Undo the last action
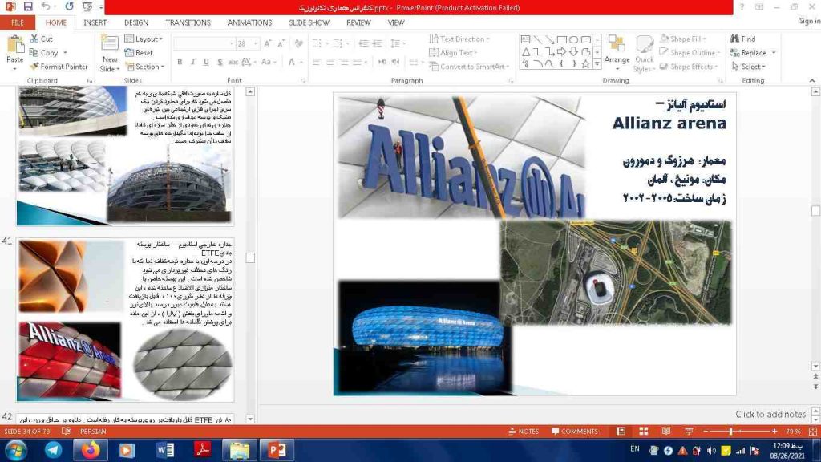Image resolution: width=821 pixels, height=462 pixels. (46, 6)
